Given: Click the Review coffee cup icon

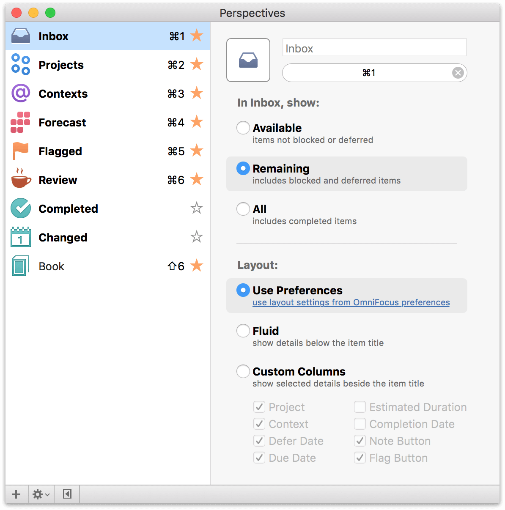Looking at the screenshot, I should [21, 178].
